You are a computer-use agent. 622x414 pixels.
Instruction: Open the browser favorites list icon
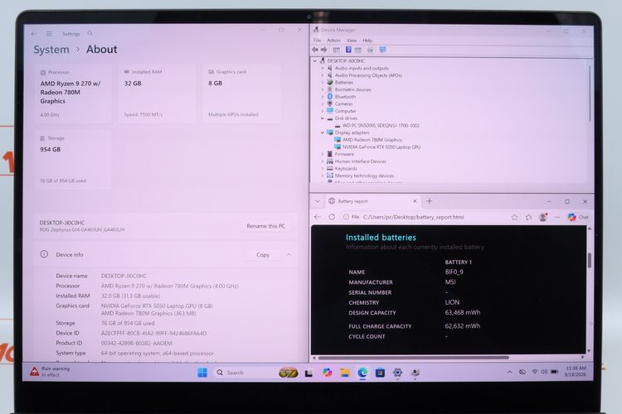pyautogui.click(x=528, y=217)
